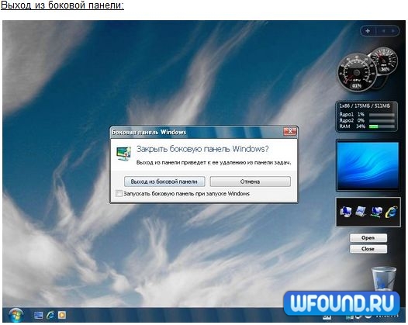The width and height of the screenshot is (408, 325).
Task: Click the Ядро2 0% usage bar
Action: (382, 121)
